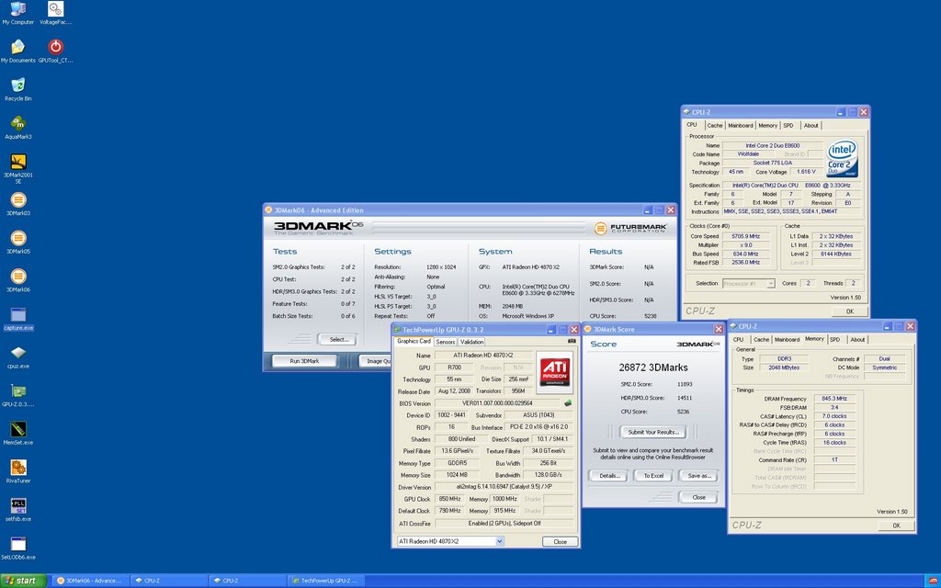
Task: Launch the 3DMark05 desktop icon
Action: click(18, 243)
